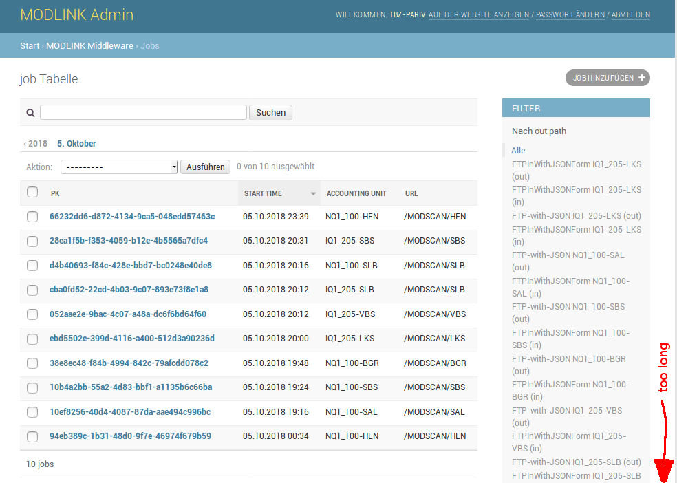Check the checkbox for job ebd5502e row

point(32,339)
